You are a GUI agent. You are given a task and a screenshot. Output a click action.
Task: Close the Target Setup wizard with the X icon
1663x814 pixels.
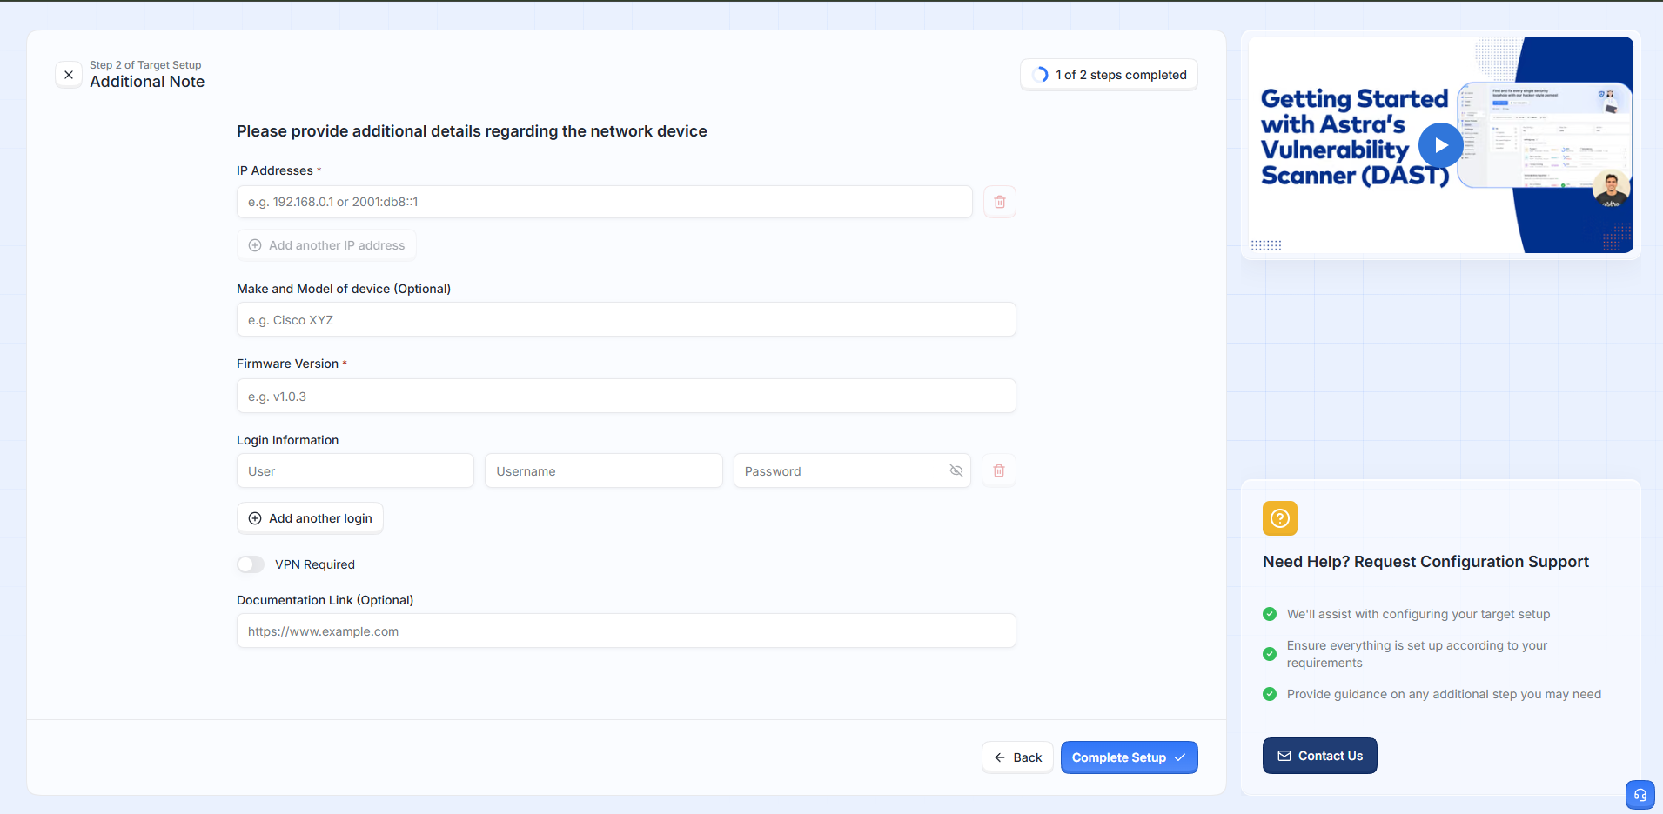[69, 75]
